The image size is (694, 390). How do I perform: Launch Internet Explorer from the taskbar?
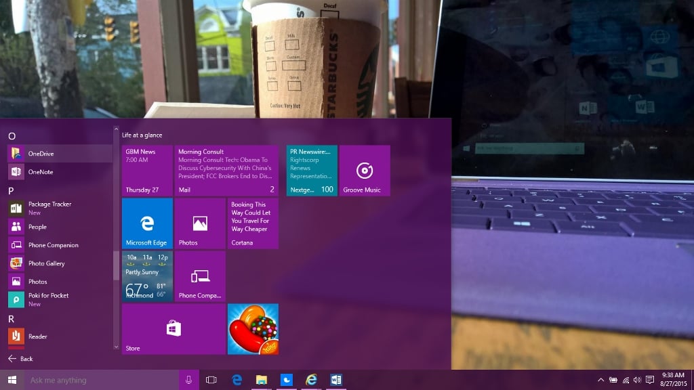tap(311, 380)
